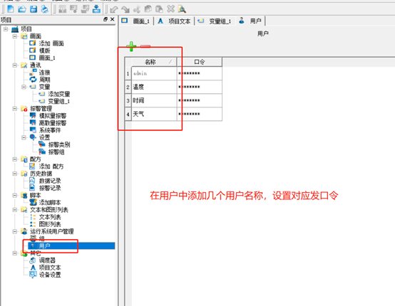
Task: Click row header number 4
Action: [128, 114]
